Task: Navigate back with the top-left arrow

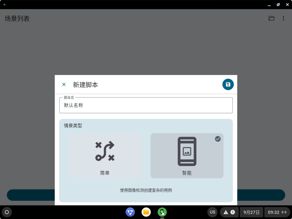Action: (4, 4)
